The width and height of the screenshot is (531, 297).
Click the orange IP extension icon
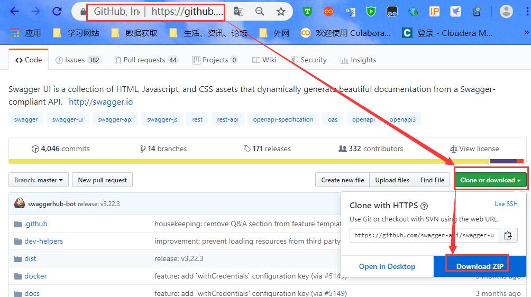point(434,12)
